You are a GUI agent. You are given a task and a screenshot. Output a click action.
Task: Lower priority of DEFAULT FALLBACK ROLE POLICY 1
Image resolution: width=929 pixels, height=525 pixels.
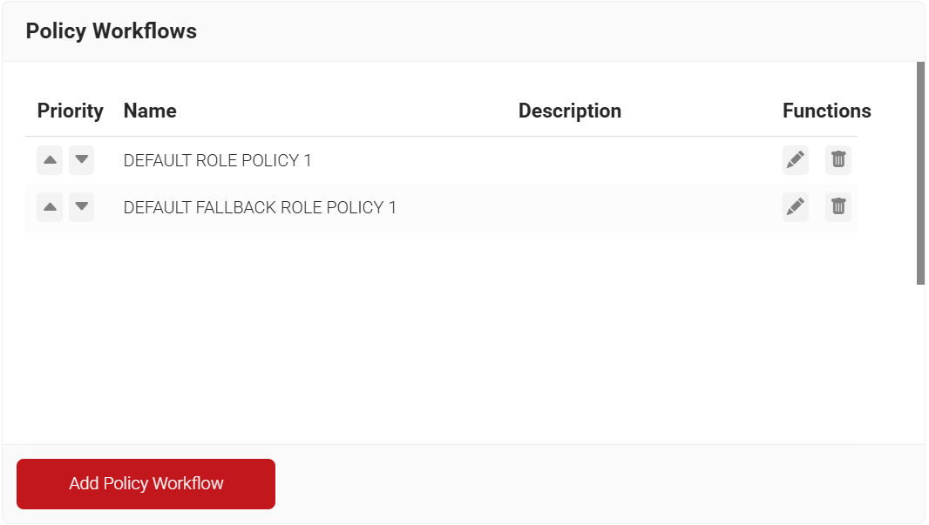point(81,207)
